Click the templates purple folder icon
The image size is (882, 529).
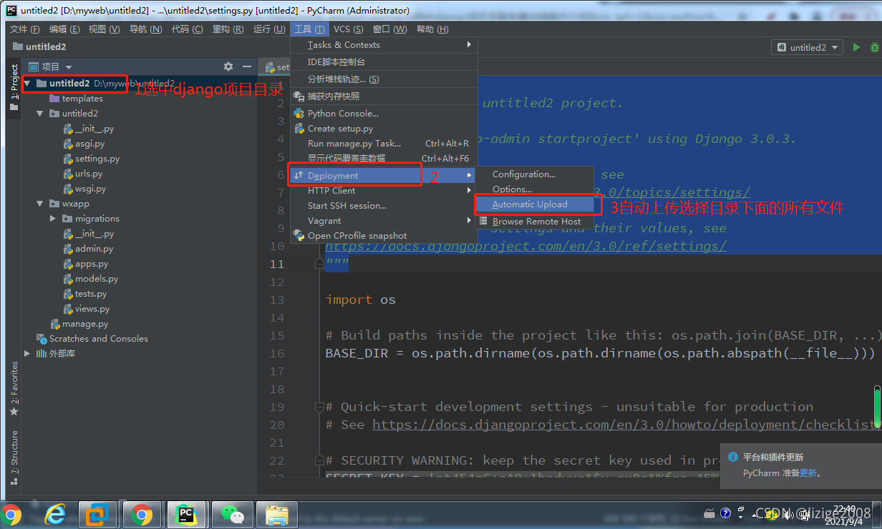54,99
